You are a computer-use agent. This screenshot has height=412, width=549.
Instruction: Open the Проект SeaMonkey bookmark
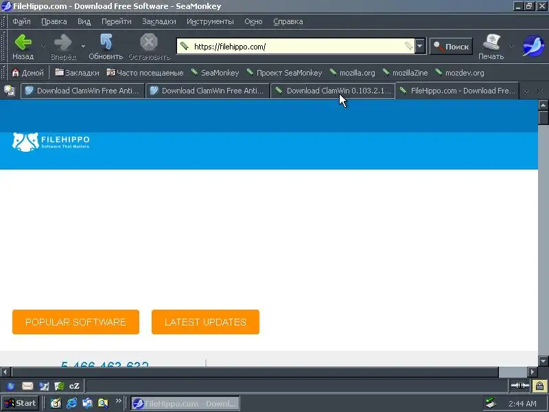(284, 73)
